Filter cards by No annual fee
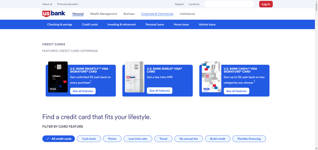The image size is (318, 150). [189, 139]
